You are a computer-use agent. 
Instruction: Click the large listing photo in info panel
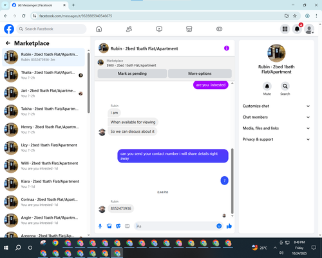[276, 53]
